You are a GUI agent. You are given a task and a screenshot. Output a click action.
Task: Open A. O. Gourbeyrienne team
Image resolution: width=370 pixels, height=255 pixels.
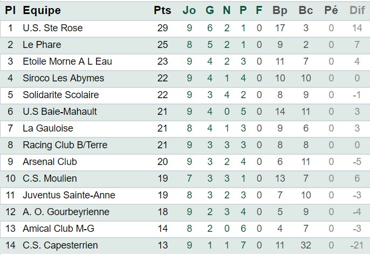[66, 212]
